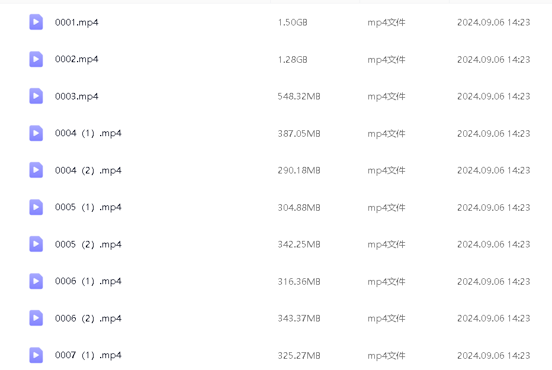Click the 548.32MB file size entry
Screen dimensions: 552x370
299,96
